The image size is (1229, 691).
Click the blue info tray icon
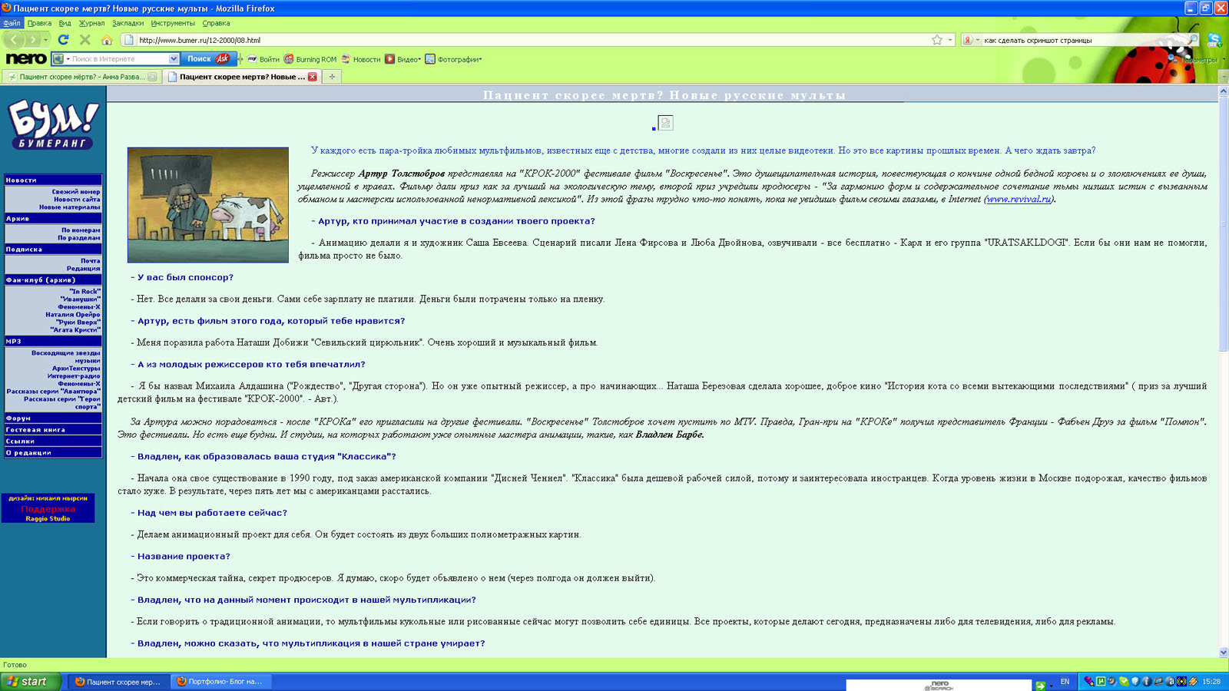pos(1147,682)
